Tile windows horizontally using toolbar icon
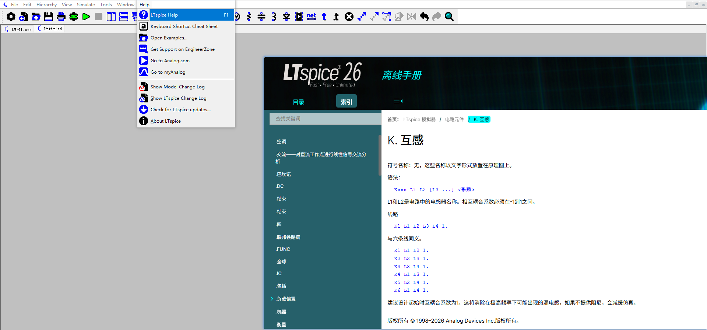Viewport: 707px width, 330px height. point(124,17)
